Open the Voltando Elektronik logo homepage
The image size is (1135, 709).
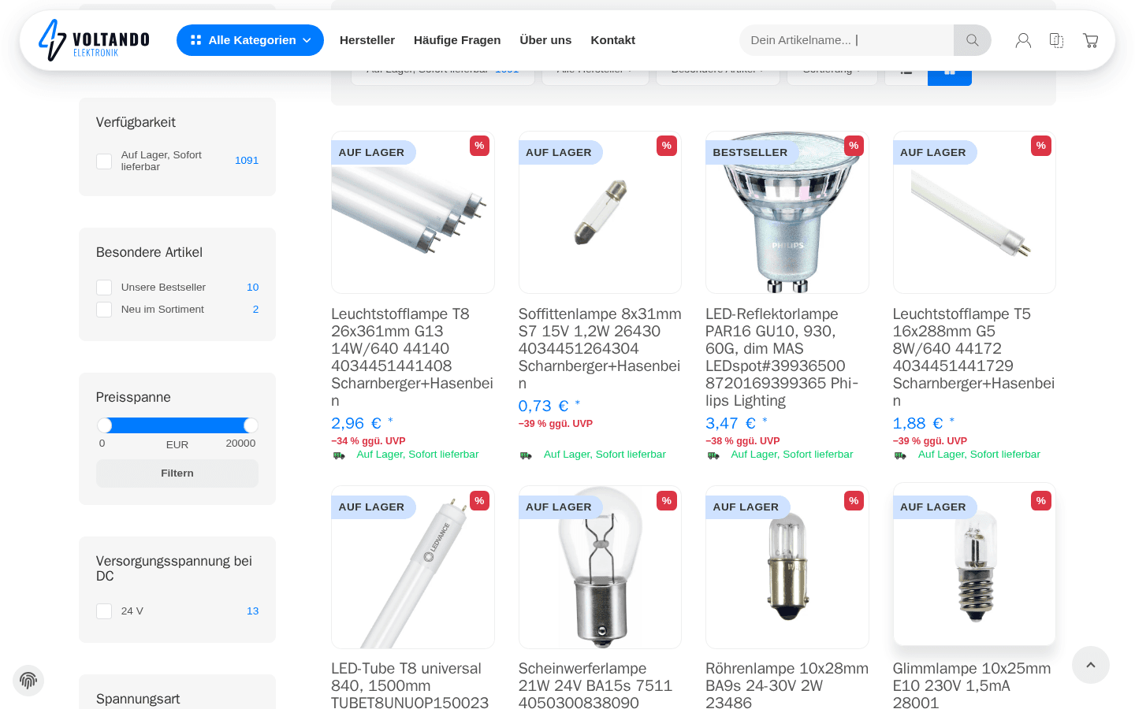point(94,40)
